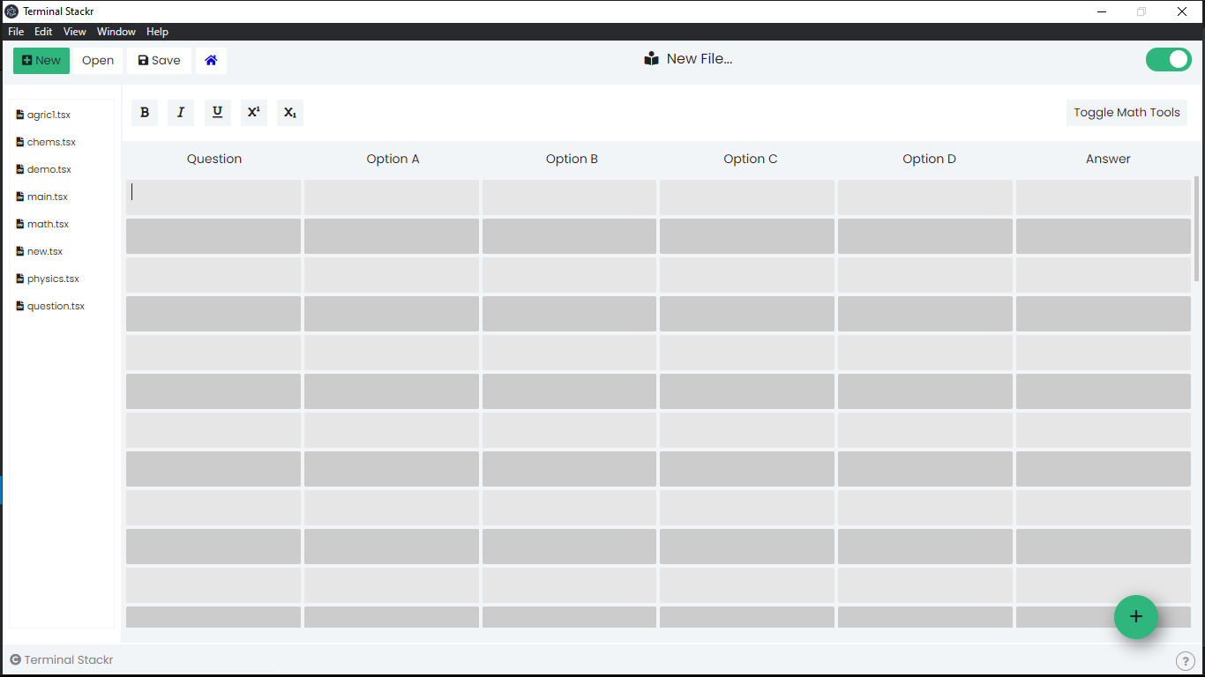Click Toggle Math Tools button
The width and height of the screenshot is (1205, 677).
pyautogui.click(x=1126, y=113)
